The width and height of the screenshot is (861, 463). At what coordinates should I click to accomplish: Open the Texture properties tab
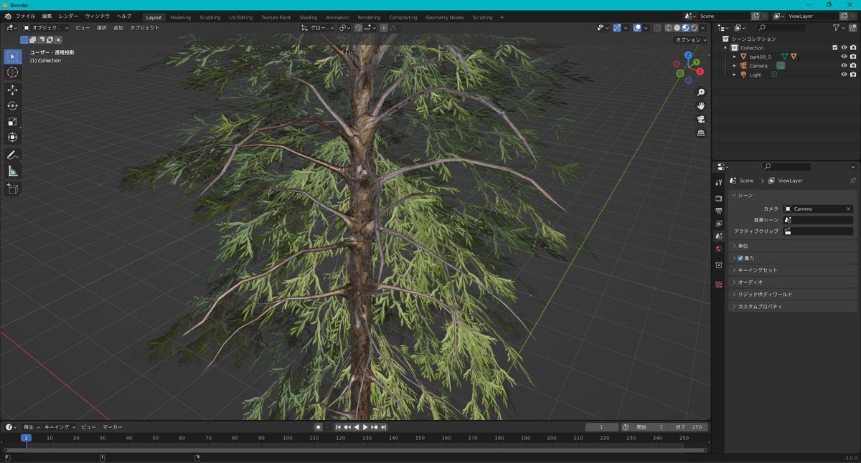pyautogui.click(x=719, y=285)
